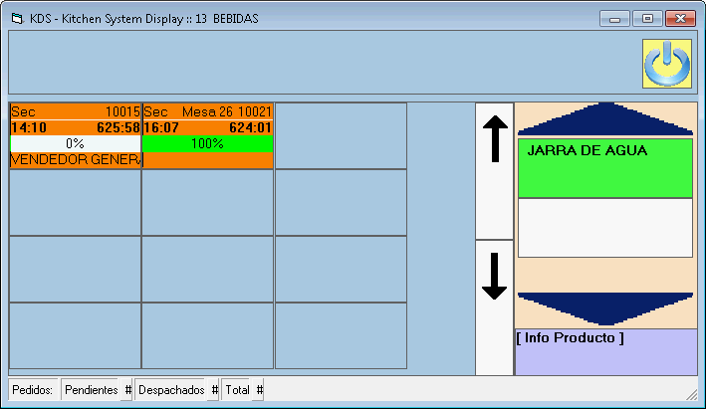Click the blue power button icon
Screen dimensions: 706x409
tap(666, 65)
